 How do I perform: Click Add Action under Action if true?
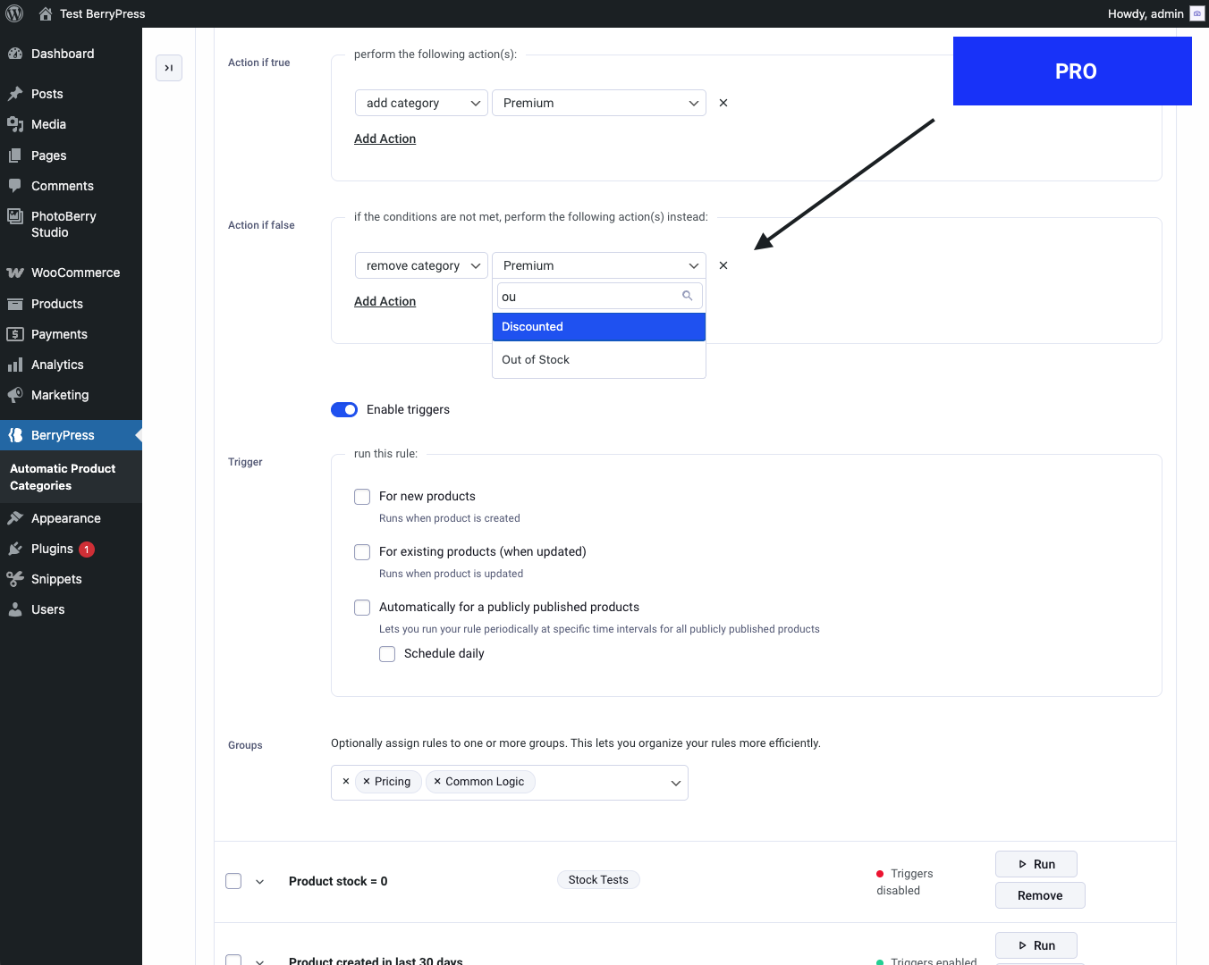[385, 138]
